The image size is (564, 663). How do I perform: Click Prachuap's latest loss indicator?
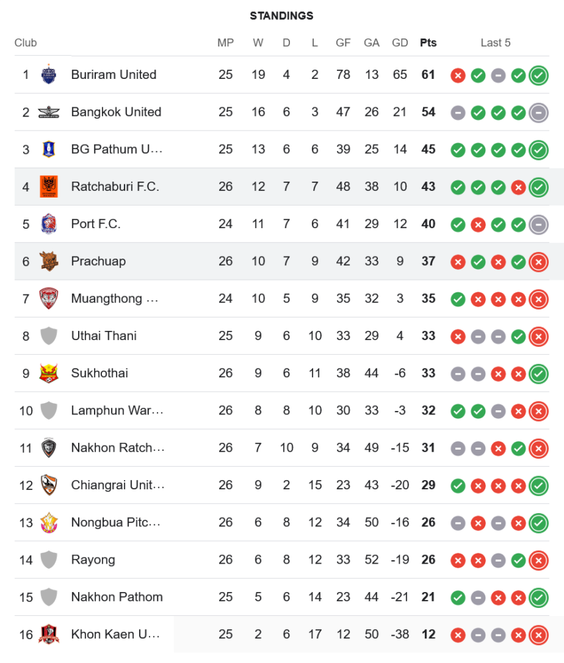pos(539,262)
